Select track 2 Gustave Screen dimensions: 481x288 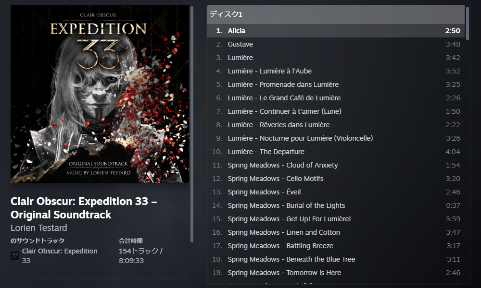336,44
